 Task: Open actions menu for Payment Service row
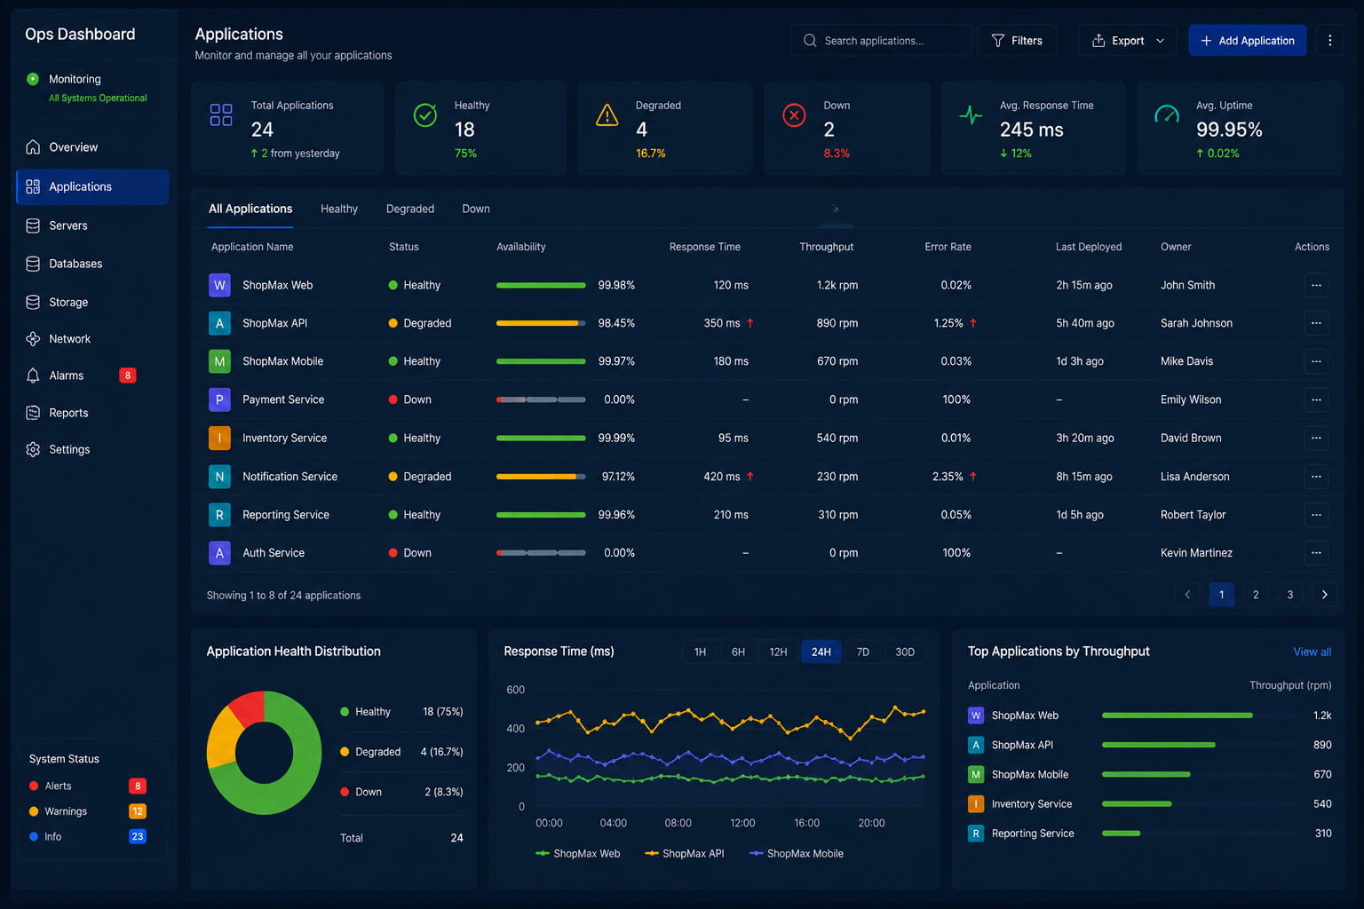pyautogui.click(x=1316, y=399)
